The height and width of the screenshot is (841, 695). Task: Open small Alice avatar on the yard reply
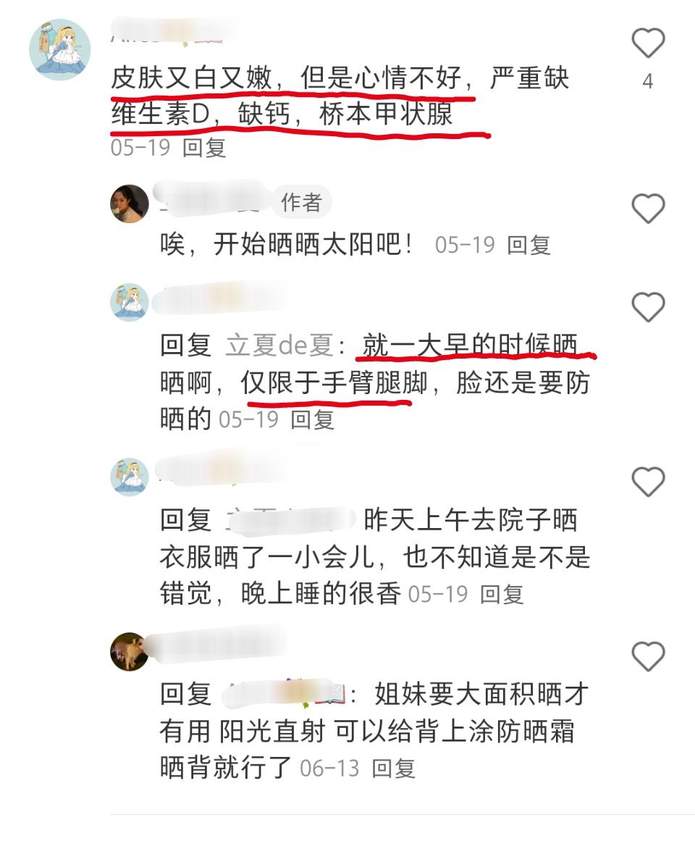point(129,477)
